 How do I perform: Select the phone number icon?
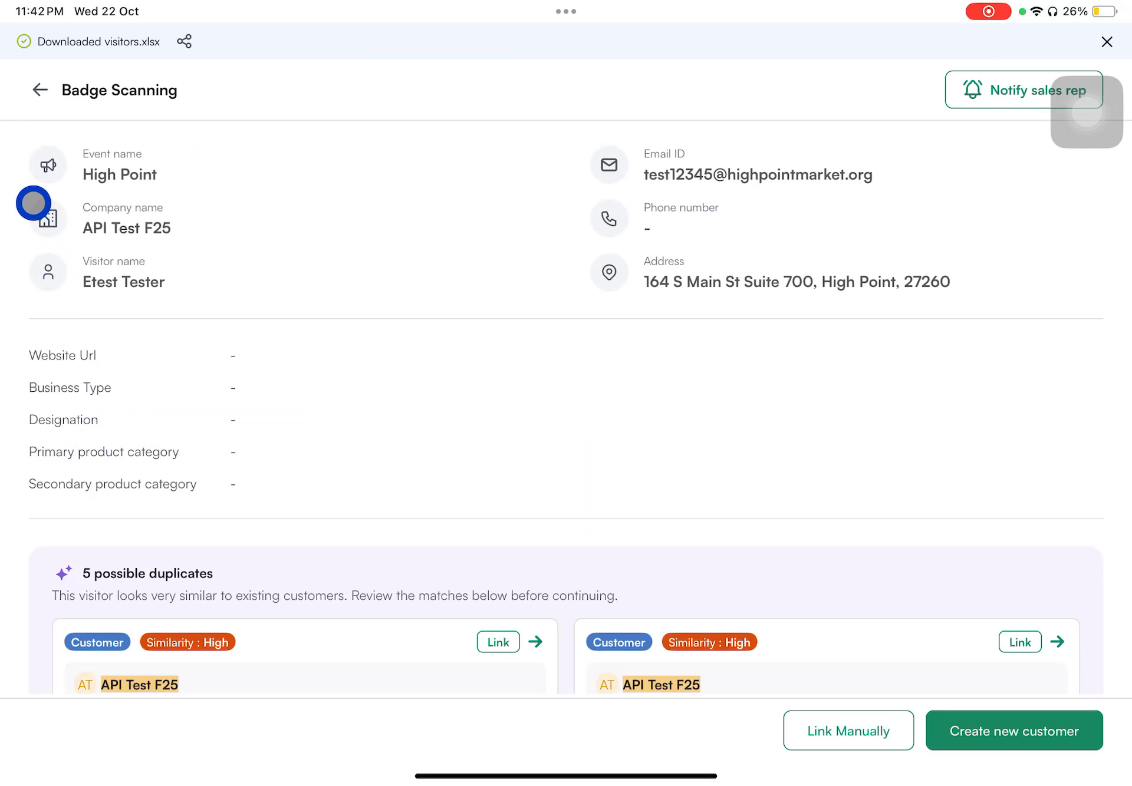[x=609, y=219]
